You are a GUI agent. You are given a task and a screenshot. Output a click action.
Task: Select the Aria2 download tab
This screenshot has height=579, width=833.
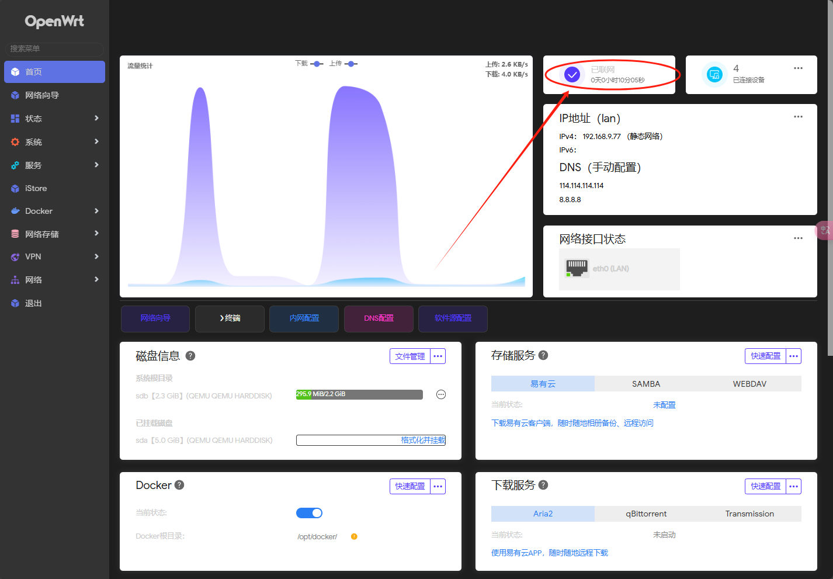[543, 514]
